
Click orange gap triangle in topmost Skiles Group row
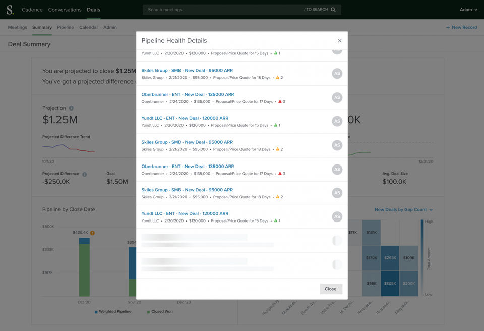(277, 77)
